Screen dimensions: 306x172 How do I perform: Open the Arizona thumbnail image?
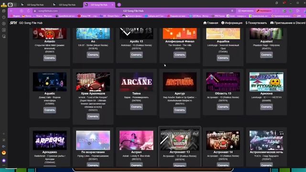(x=266, y=82)
